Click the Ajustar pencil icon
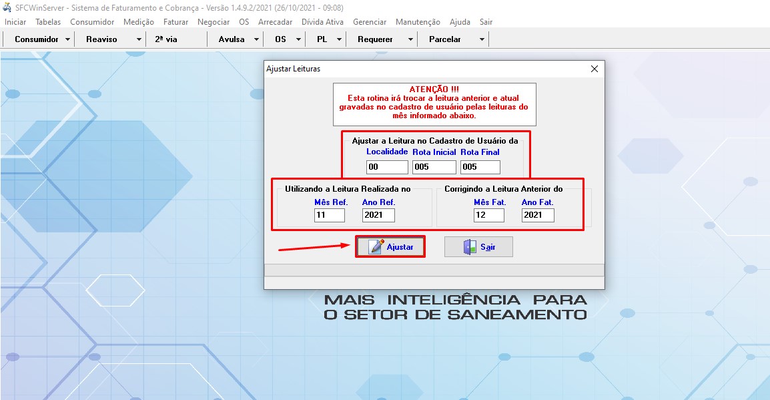This screenshot has height=400, width=770. click(377, 247)
